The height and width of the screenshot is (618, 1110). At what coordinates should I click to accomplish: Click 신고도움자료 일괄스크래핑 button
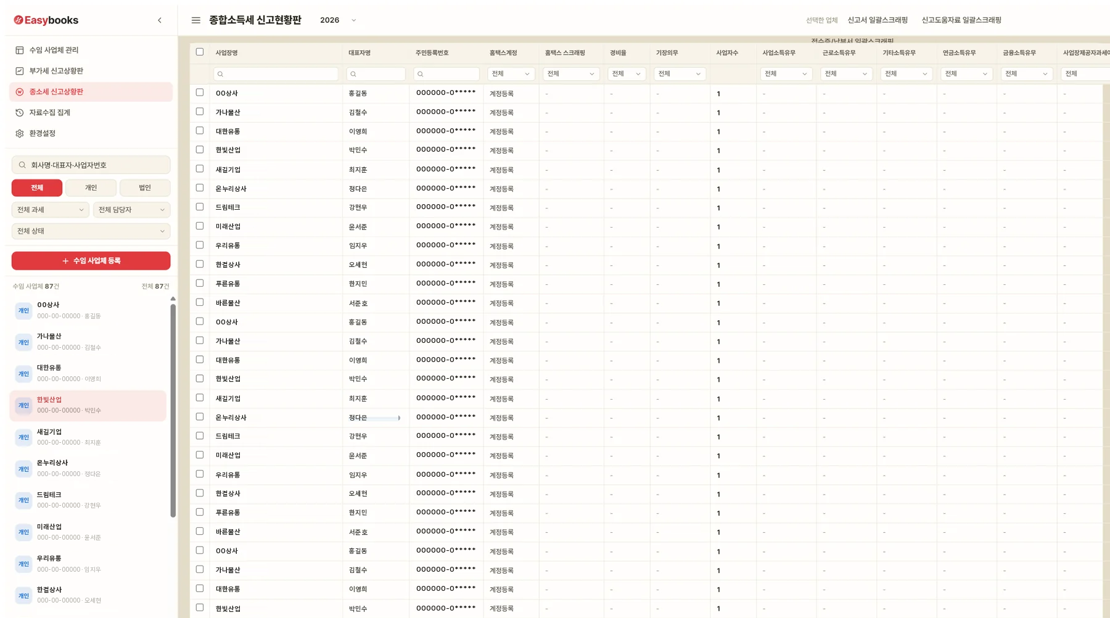[961, 20]
